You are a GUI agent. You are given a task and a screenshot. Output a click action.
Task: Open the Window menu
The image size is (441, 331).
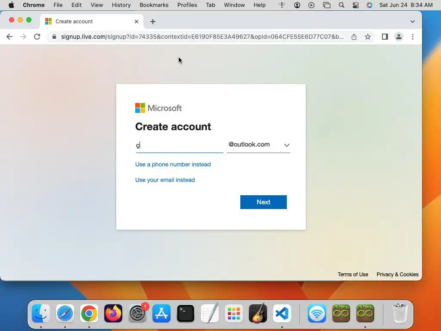click(234, 5)
